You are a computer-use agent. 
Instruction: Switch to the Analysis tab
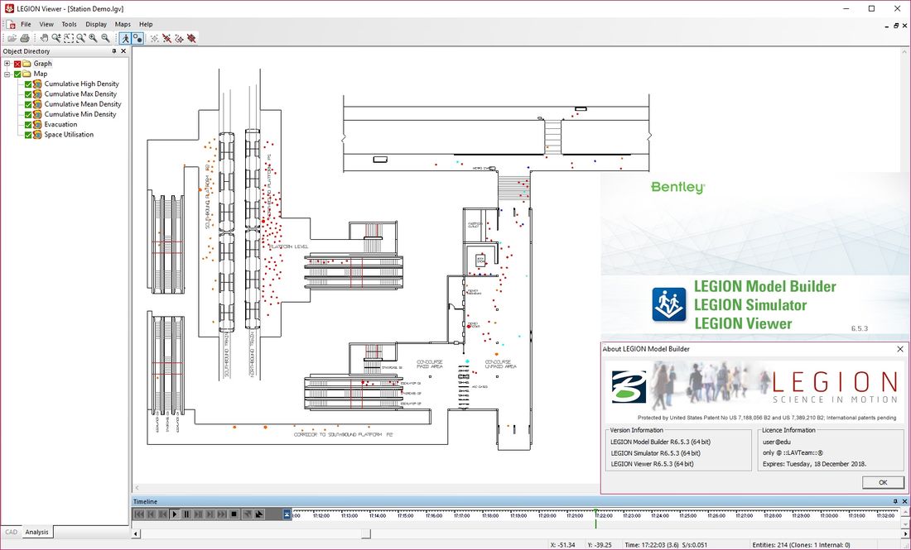36,532
